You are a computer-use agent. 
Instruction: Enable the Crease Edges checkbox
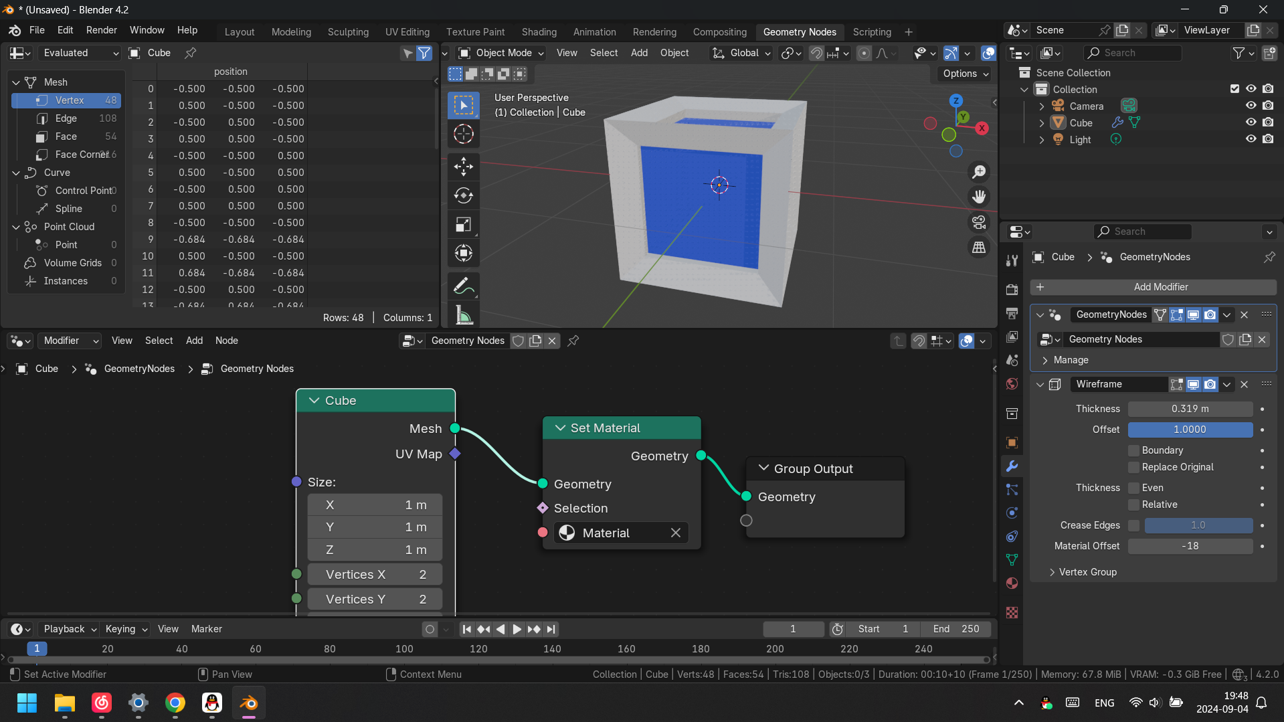[x=1133, y=525]
